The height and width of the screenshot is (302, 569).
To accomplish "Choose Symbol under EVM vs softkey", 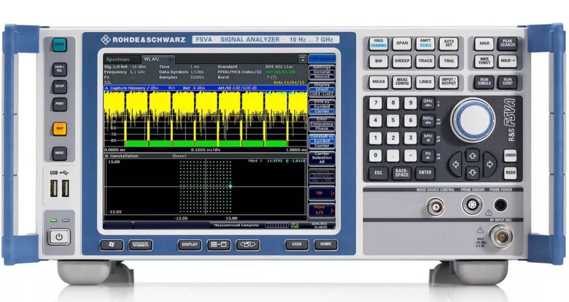I will (322, 106).
